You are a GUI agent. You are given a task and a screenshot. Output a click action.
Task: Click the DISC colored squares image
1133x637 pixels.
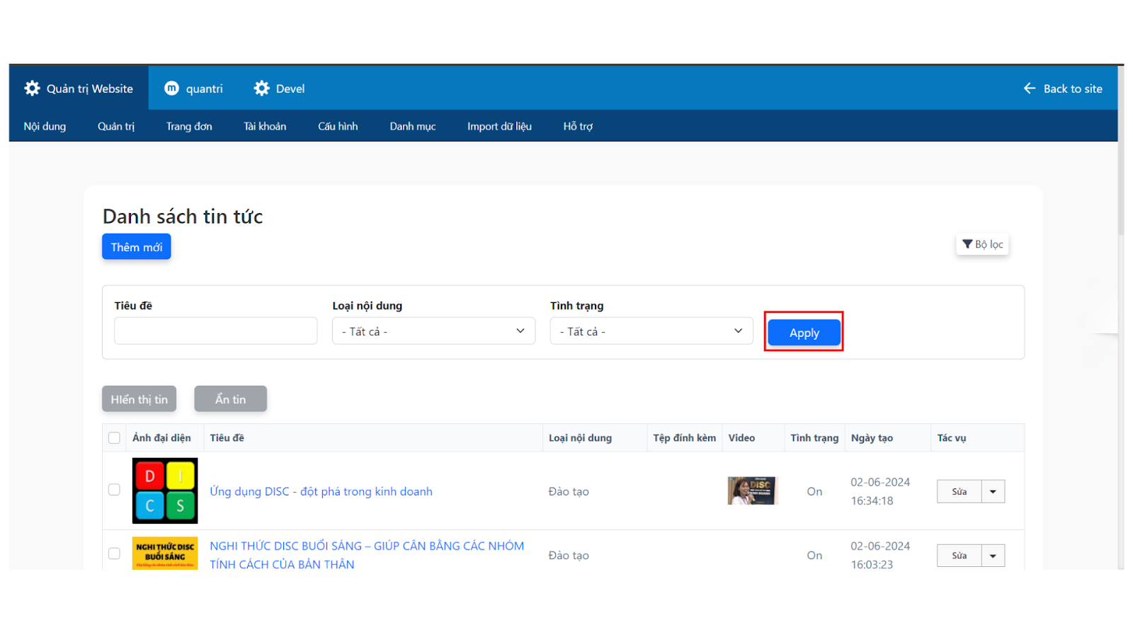click(x=165, y=490)
